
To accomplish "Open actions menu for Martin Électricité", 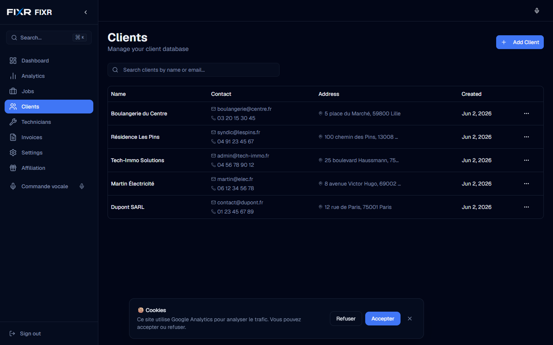I will coord(527,184).
